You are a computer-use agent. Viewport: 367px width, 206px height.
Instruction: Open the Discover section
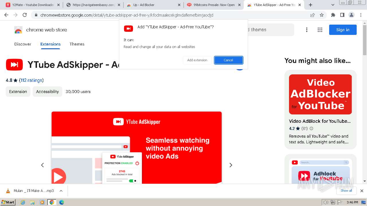point(23,44)
